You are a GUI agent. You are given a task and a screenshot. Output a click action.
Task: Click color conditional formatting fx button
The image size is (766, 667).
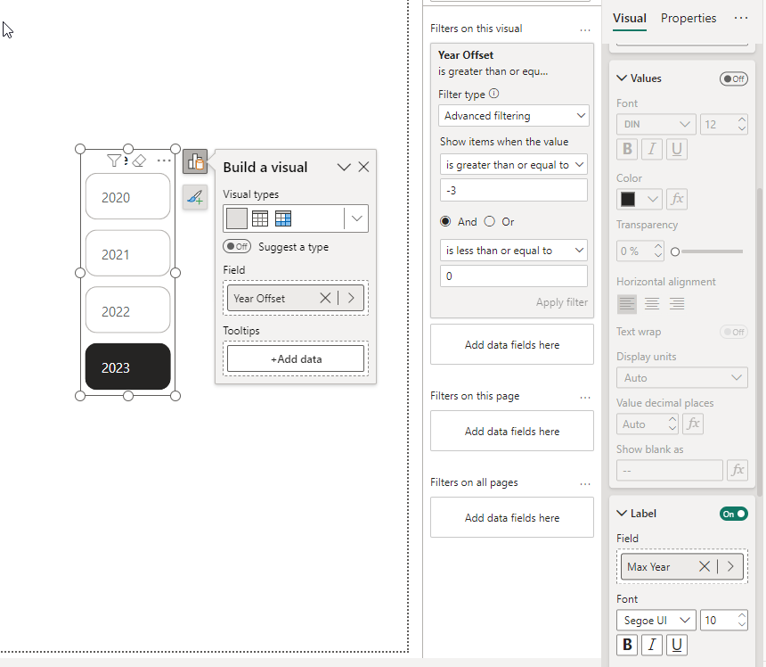[x=677, y=199]
